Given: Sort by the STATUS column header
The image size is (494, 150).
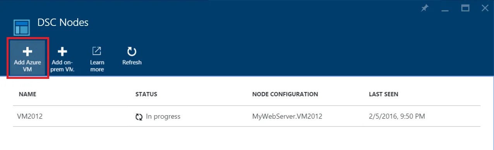Looking at the screenshot, I should point(146,94).
